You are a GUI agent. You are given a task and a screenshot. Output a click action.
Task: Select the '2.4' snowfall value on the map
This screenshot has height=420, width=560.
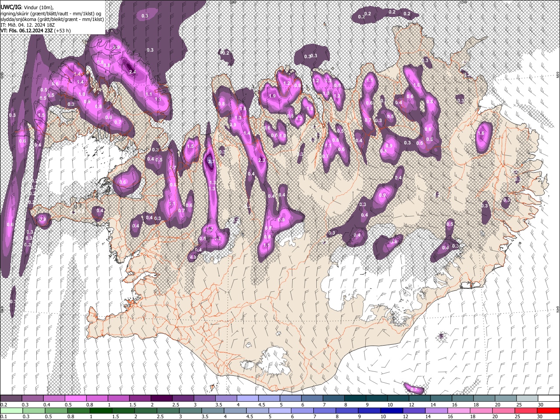pos(133,72)
